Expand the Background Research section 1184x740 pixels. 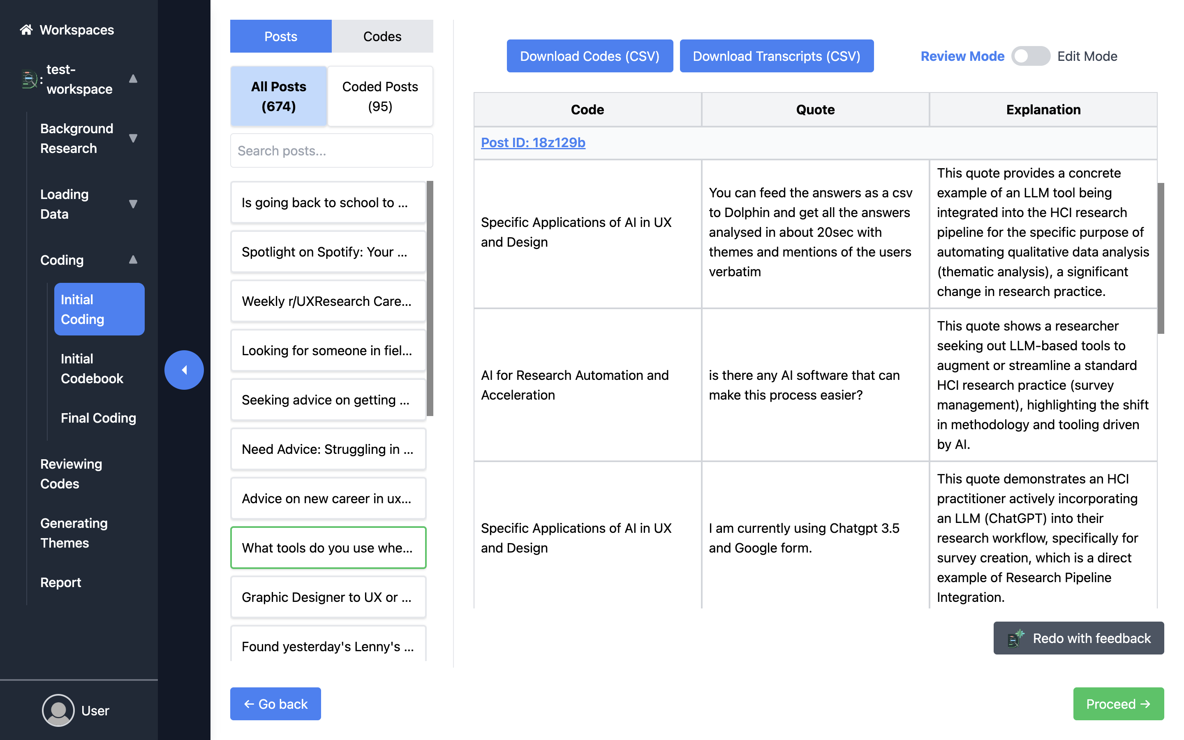(x=133, y=138)
